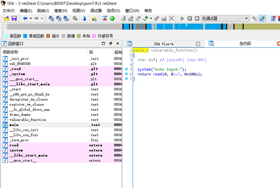Float the 函数窗口 panel

coord(111,43)
